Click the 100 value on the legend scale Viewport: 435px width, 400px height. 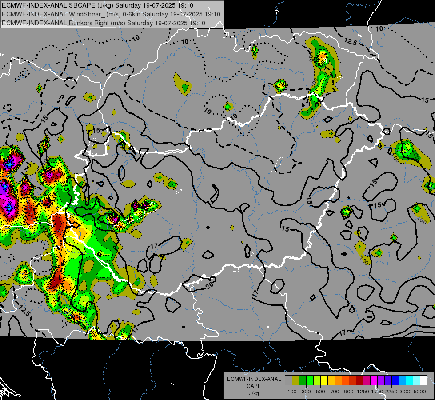tap(292, 392)
